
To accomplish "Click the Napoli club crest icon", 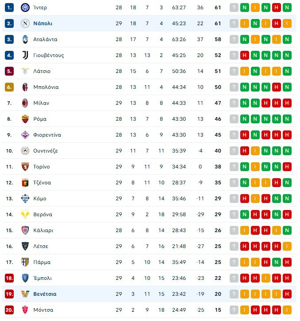I will tap(25, 23).
